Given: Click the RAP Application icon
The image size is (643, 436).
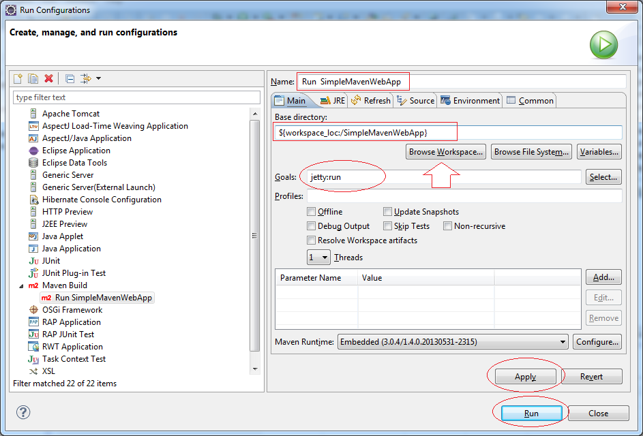Looking at the screenshot, I should click(x=33, y=322).
